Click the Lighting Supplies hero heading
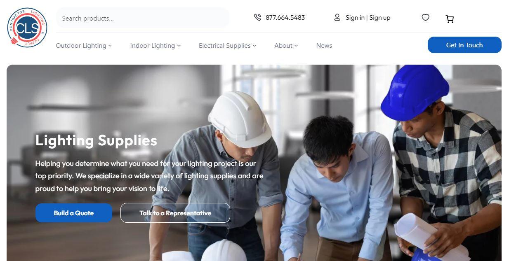509x261 pixels. [x=96, y=140]
